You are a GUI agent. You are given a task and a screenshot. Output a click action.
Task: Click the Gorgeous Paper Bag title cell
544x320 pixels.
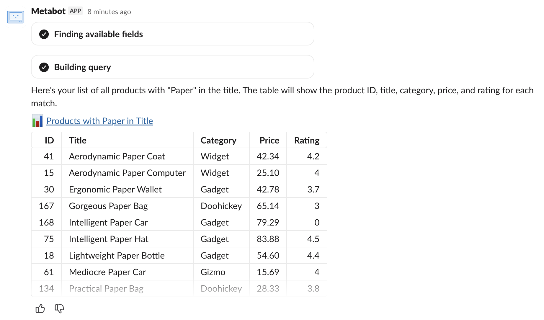108,206
